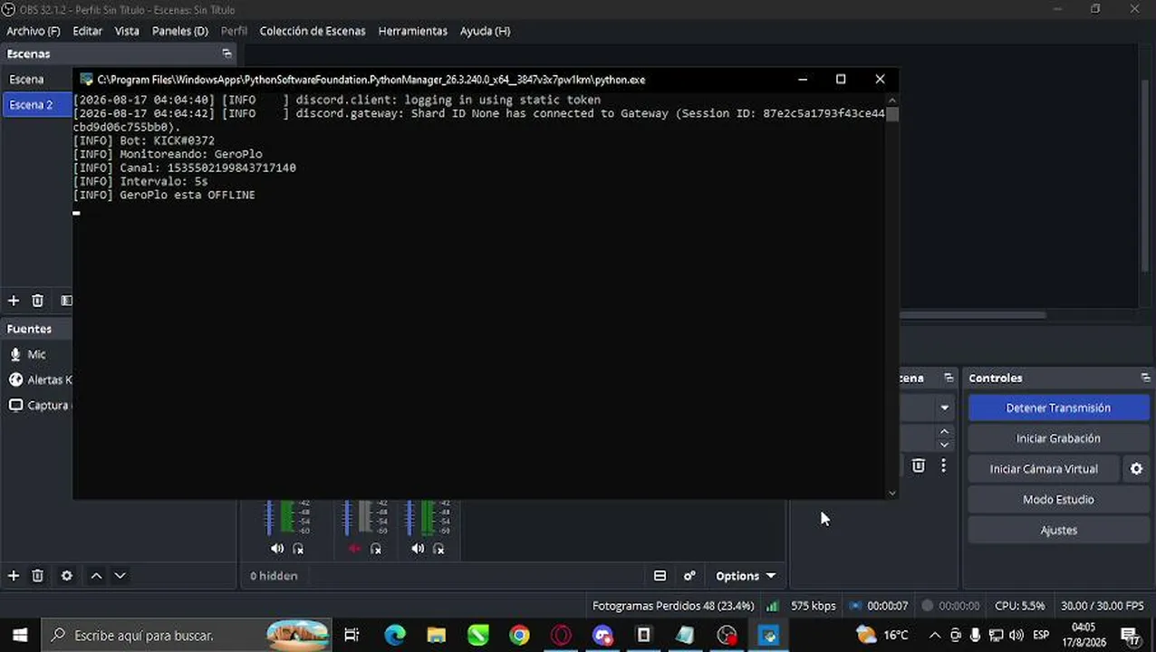Screen dimensions: 1156x652
Task: Open File Explorer from the taskbar
Action: click(x=436, y=636)
